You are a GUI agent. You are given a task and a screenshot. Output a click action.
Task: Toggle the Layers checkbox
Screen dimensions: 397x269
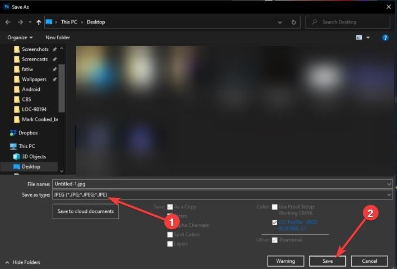(x=170, y=244)
